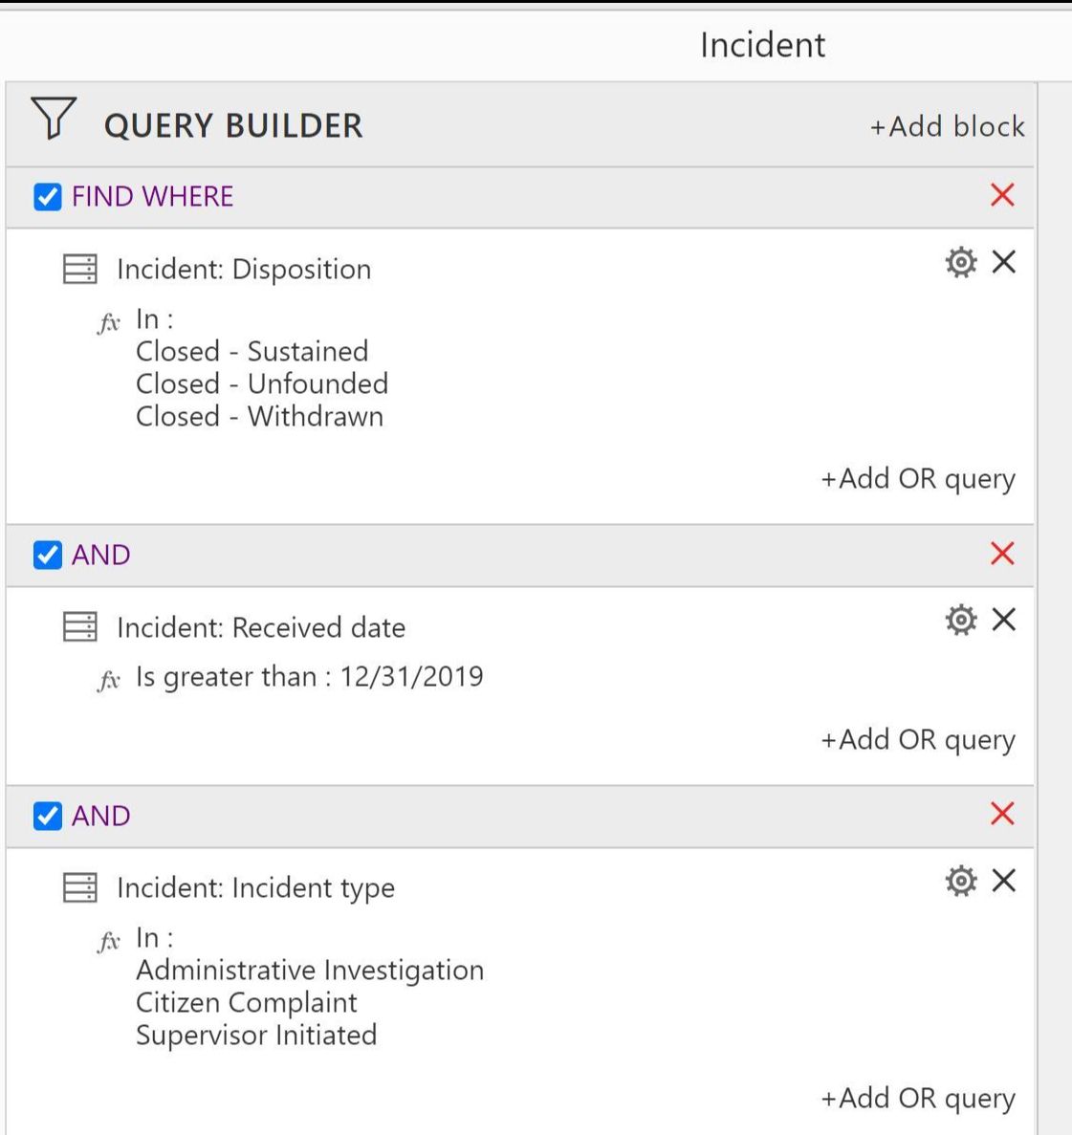Open settings gear for Received date query

(961, 621)
